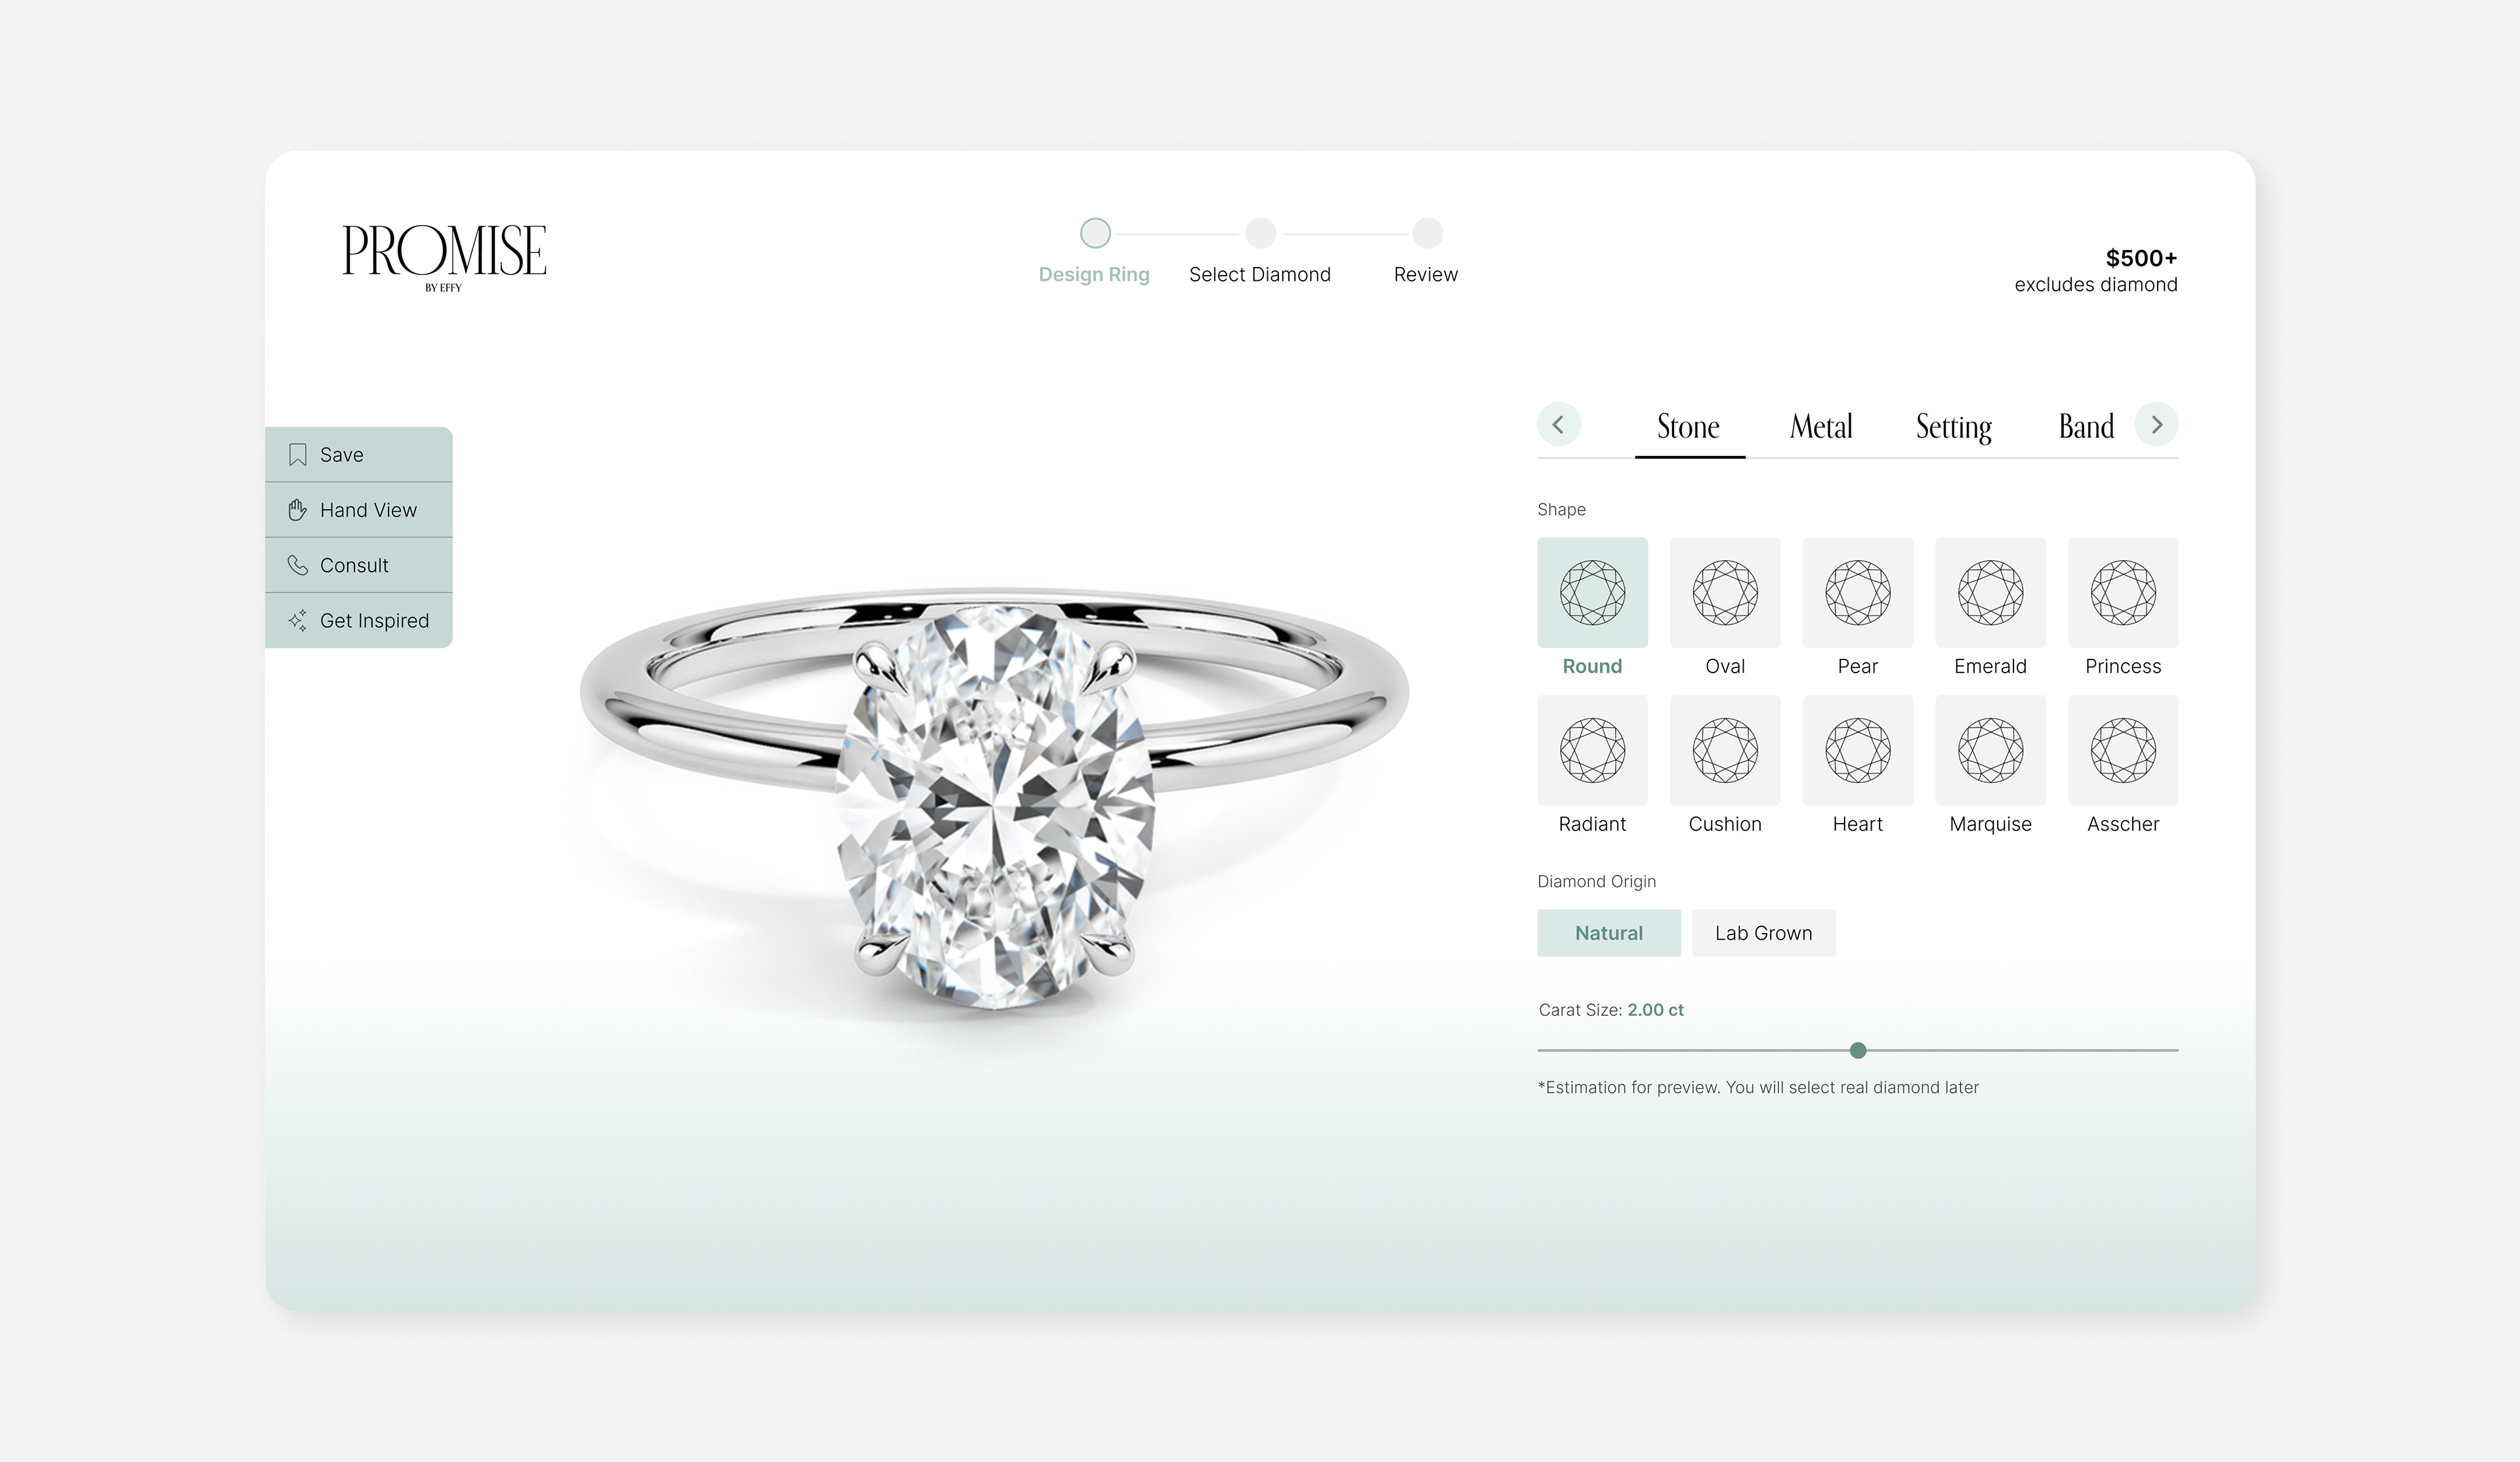Viewport: 2520px width, 1462px height.
Task: Select the Princess cut shape icon
Action: click(x=2123, y=592)
